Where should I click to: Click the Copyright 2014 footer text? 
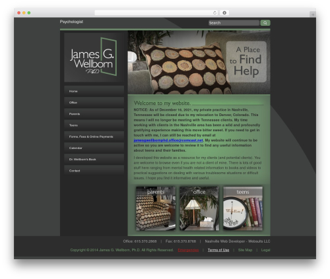[x=122, y=250]
